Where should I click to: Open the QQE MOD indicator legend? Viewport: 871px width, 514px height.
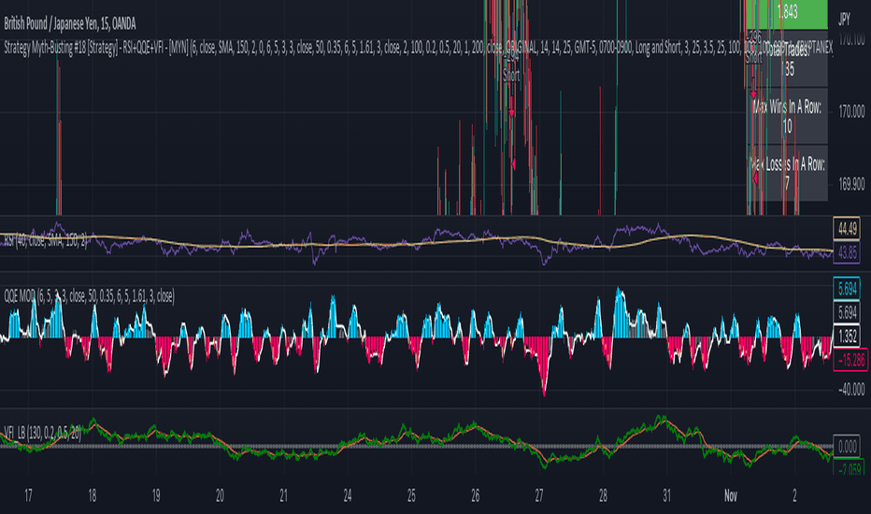tap(90, 296)
